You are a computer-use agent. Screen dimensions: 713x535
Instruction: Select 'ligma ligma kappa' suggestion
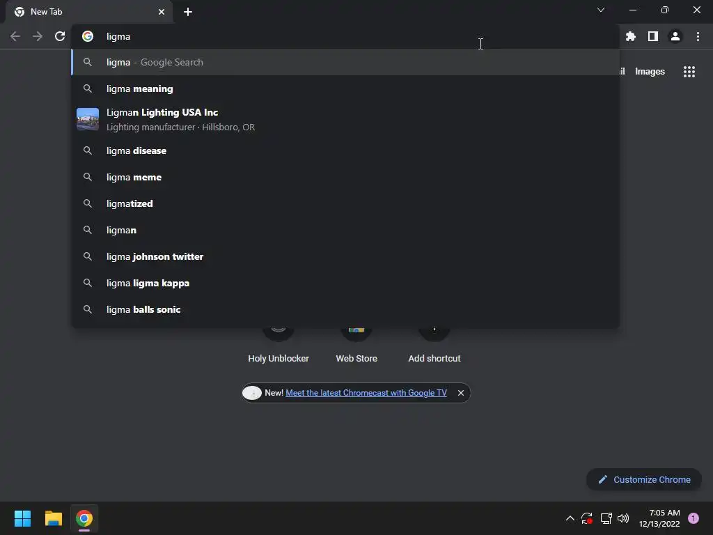point(345,283)
